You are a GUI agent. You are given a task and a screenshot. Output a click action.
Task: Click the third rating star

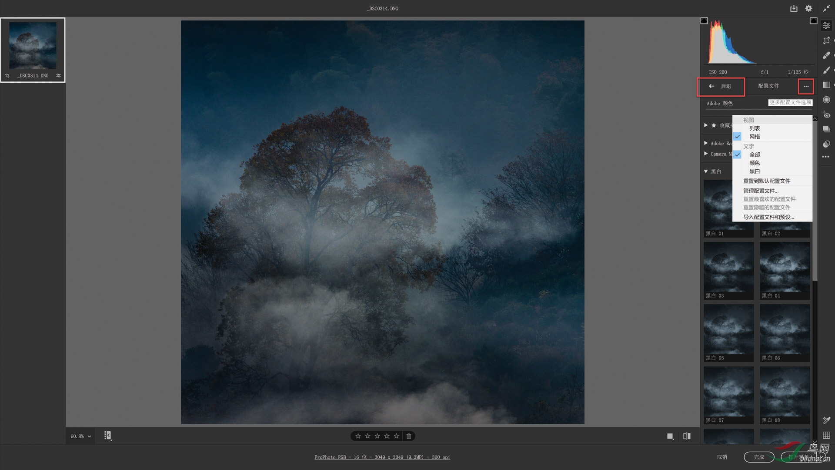377,436
